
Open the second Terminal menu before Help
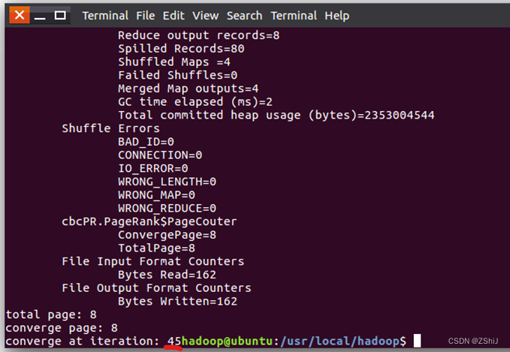click(294, 16)
